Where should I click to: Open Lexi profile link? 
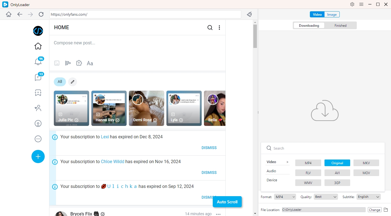(105, 137)
